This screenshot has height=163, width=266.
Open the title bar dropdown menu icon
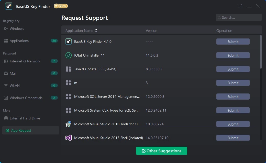click(x=240, y=6)
